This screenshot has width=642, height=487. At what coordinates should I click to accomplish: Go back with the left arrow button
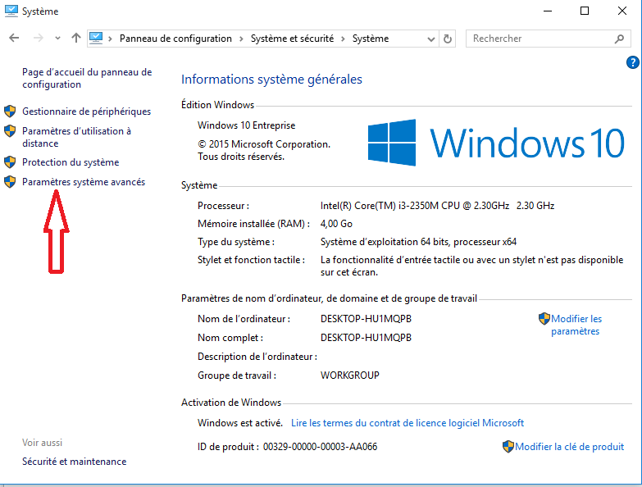(14, 39)
